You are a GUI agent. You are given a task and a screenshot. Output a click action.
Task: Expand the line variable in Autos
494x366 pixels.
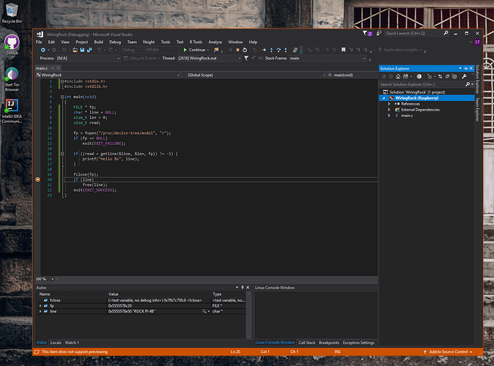pos(40,311)
